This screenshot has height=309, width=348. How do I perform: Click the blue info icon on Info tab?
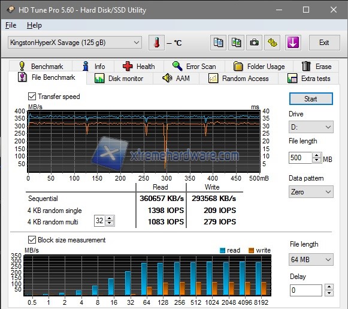[86, 66]
